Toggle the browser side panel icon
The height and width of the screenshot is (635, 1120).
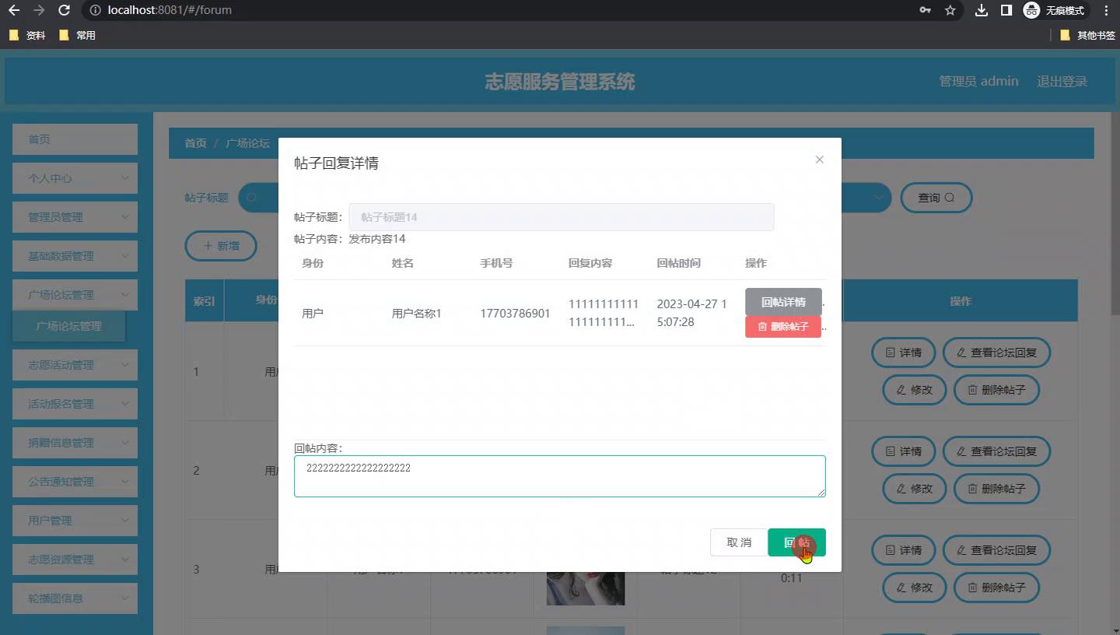[1006, 10]
